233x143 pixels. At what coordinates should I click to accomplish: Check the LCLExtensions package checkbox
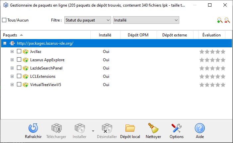pyautogui.click(x=19, y=76)
